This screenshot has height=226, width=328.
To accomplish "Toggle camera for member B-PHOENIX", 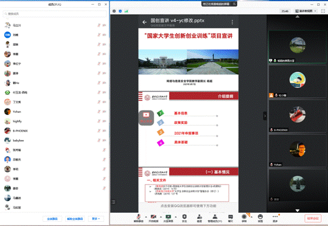I will click(104, 130).
